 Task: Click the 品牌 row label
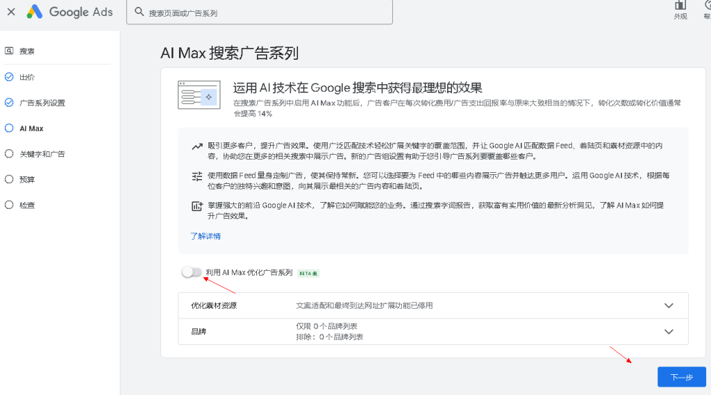199,332
